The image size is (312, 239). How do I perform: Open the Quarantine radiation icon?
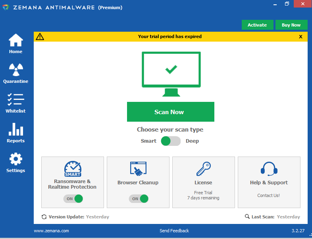[16, 70]
